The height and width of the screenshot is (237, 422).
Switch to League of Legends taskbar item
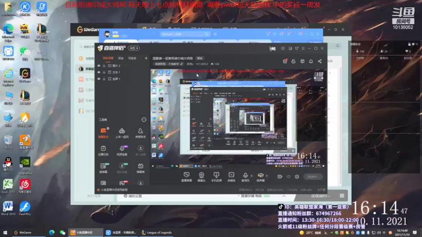tap(157, 232)
